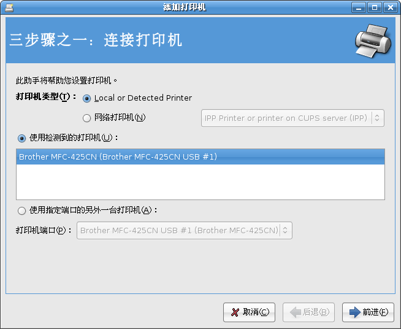
Task: Click the 打印机类型 label
Action: (46, 97)
